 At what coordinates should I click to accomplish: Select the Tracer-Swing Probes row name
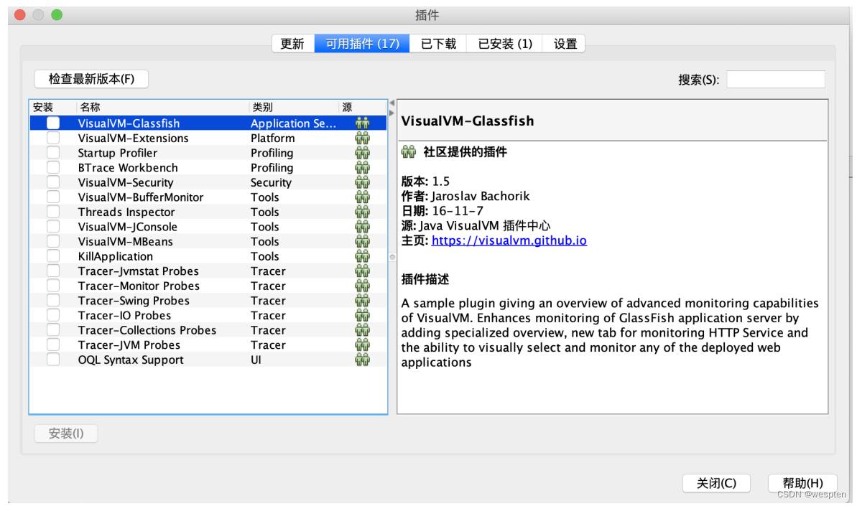(134, 300)
